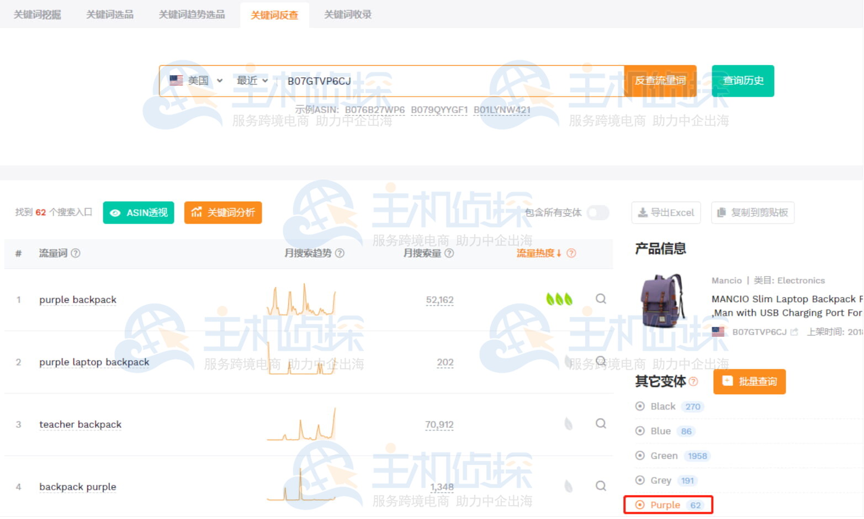Toggle the 流量热度 sort direction
The image size is (864, 519).
(560, 253)
